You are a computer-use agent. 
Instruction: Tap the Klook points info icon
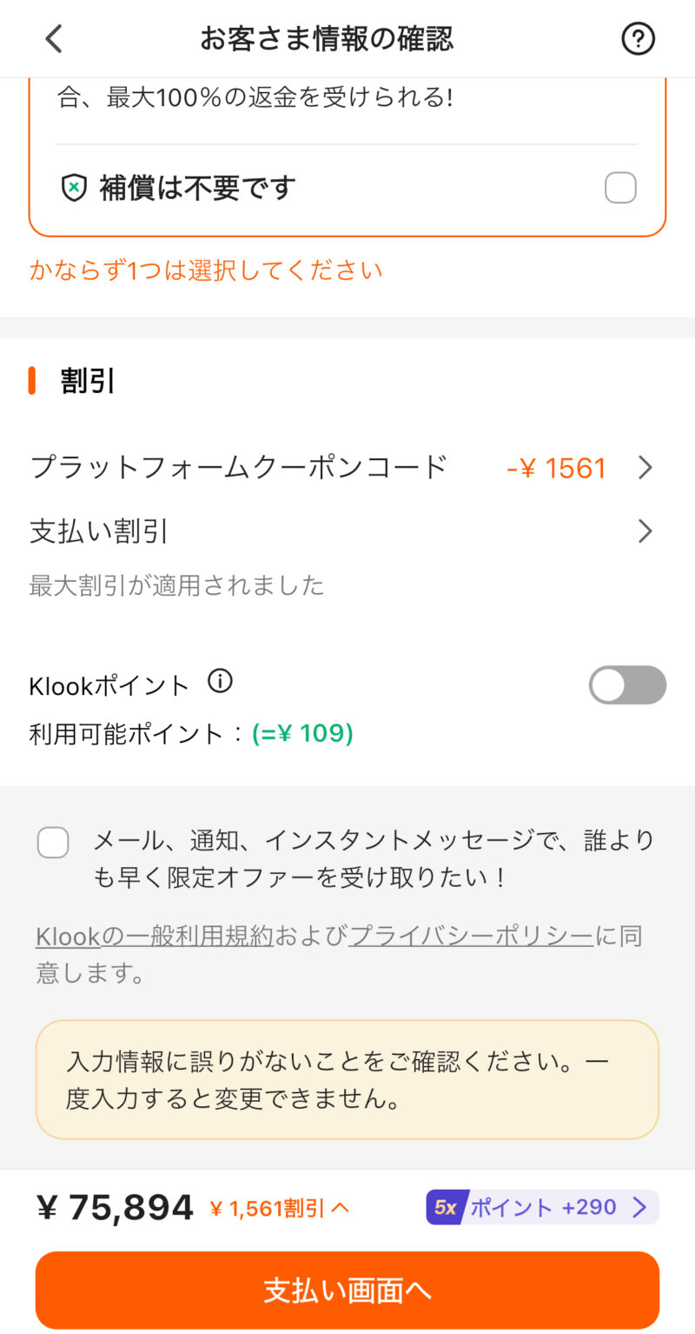coord(221,683)
